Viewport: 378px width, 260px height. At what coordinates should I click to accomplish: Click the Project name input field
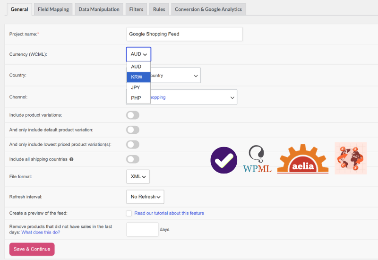tap(184, 34)
